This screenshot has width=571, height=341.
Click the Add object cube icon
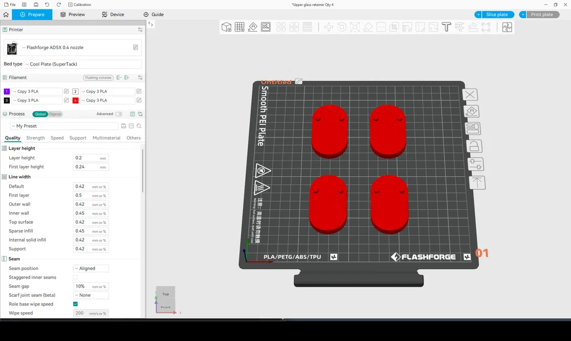click(x=227, y=27)
